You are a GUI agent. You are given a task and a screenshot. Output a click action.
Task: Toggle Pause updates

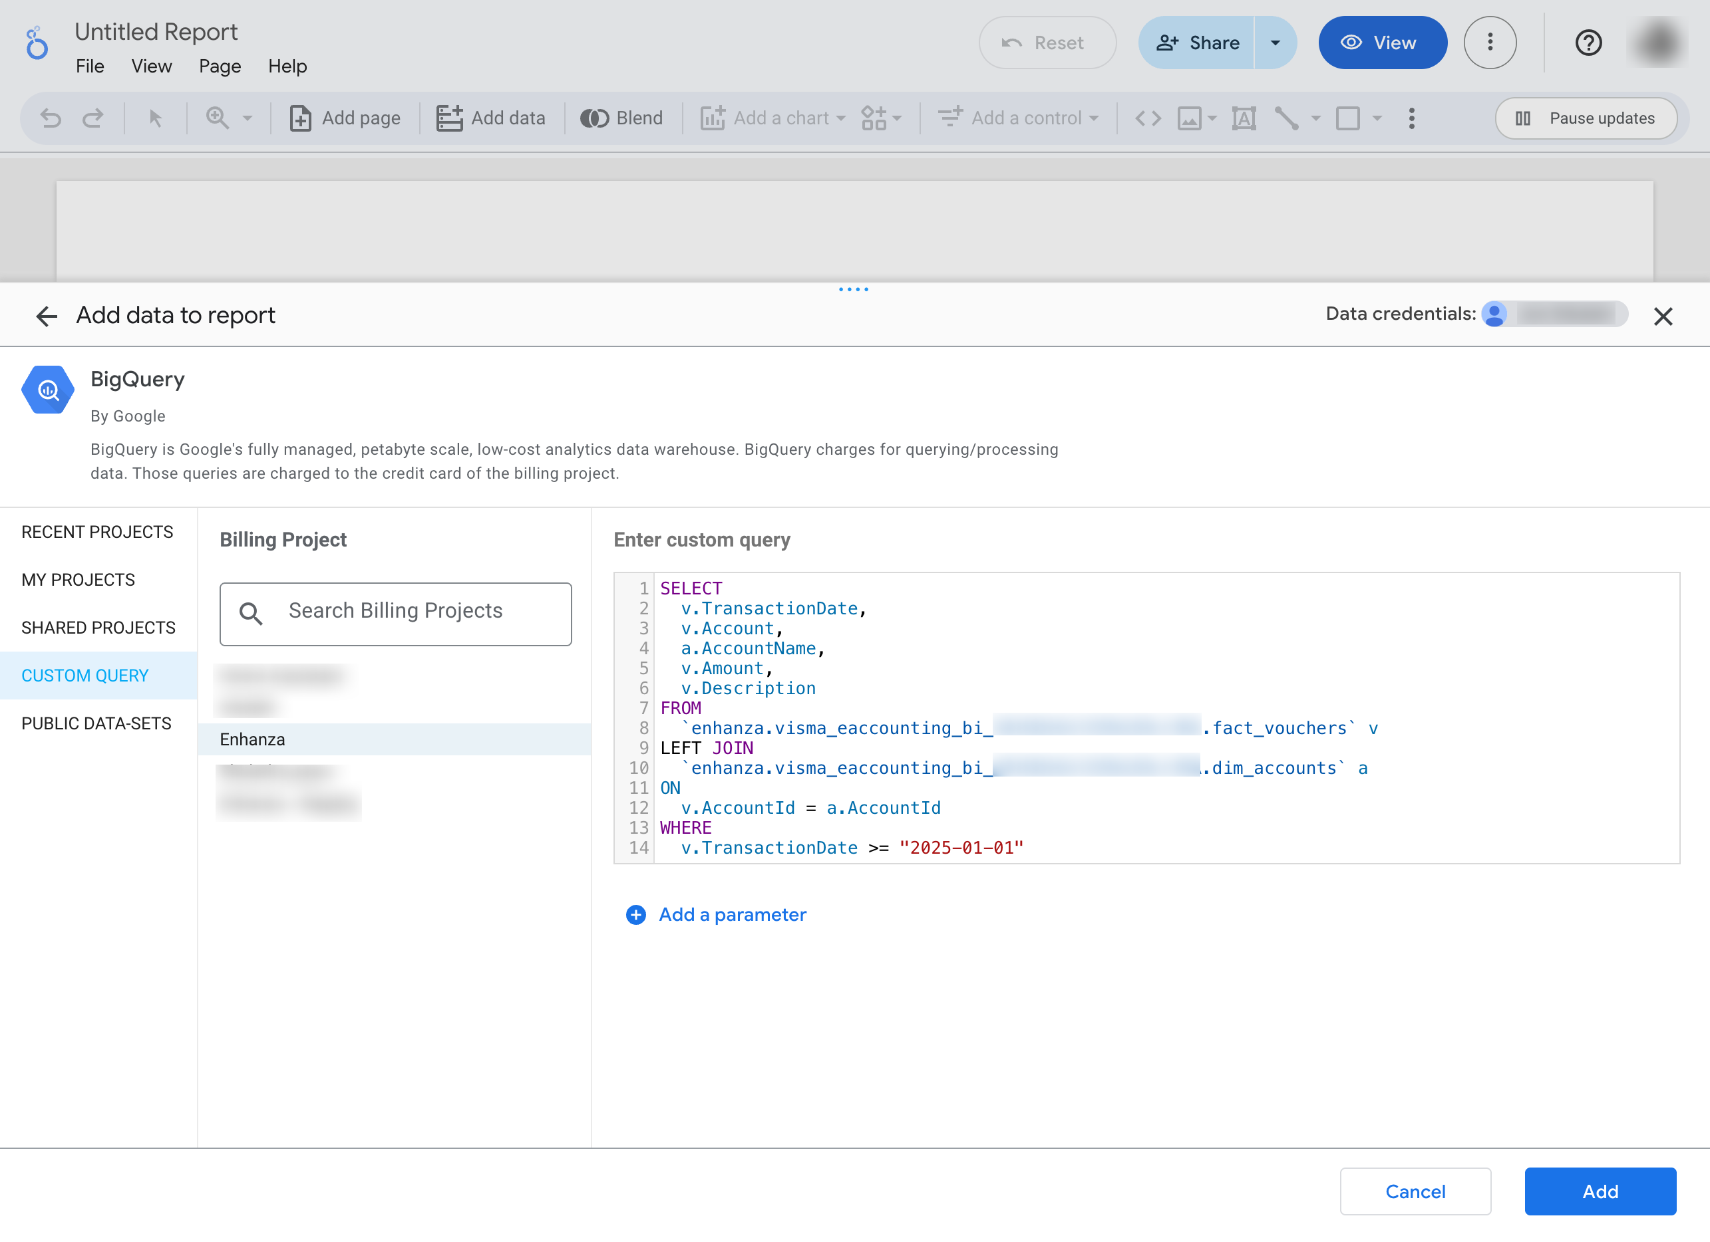1586,118
